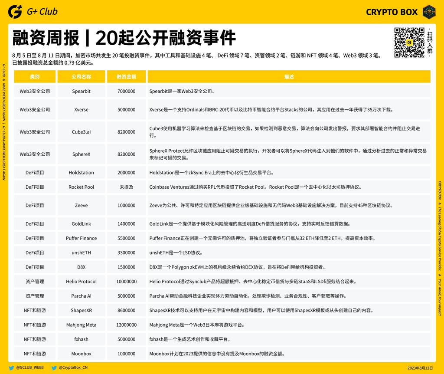Image resolution: width=444 pixels, height=374 pixels.
Task: Click the 2023年8月12日 date text
Action: (x=420, y=368)
